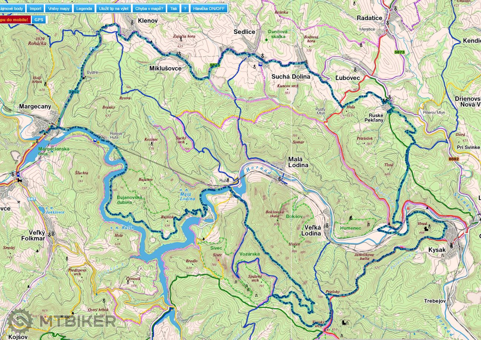This screenshot has width=481, height=340.
Task: Click the red 'do mobilu!' button
Action: (x=14, y=20)
